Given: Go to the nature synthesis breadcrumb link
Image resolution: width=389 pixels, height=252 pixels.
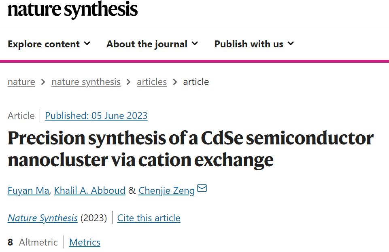Looking at the screenshot, I should coord(86,82).
